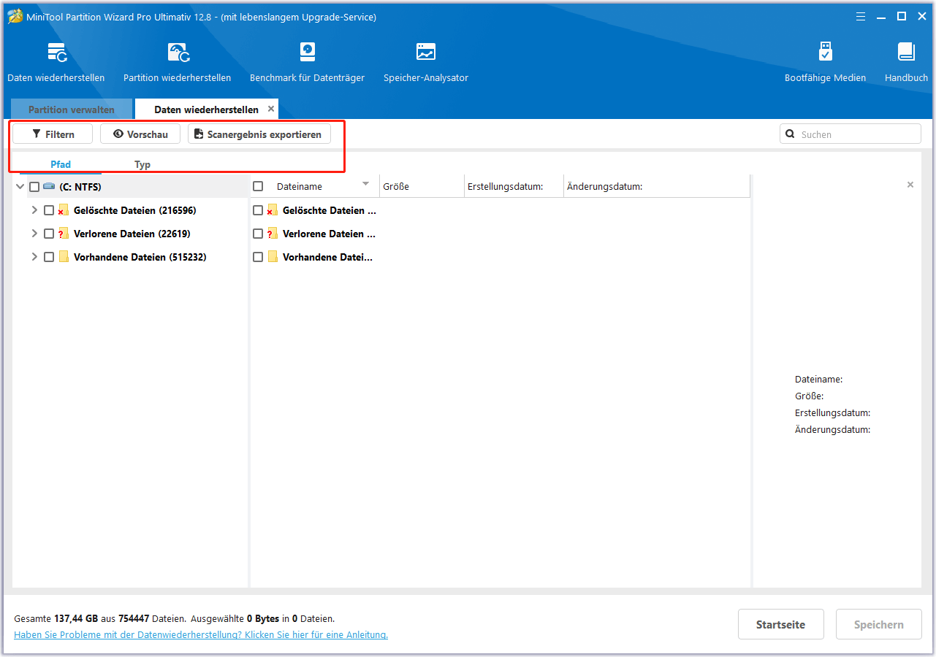The height and width of the screenshot is (657, 936).
Task: Select 'Gelöschte Dateien ...' row in file list
Action: pos(330,210)
